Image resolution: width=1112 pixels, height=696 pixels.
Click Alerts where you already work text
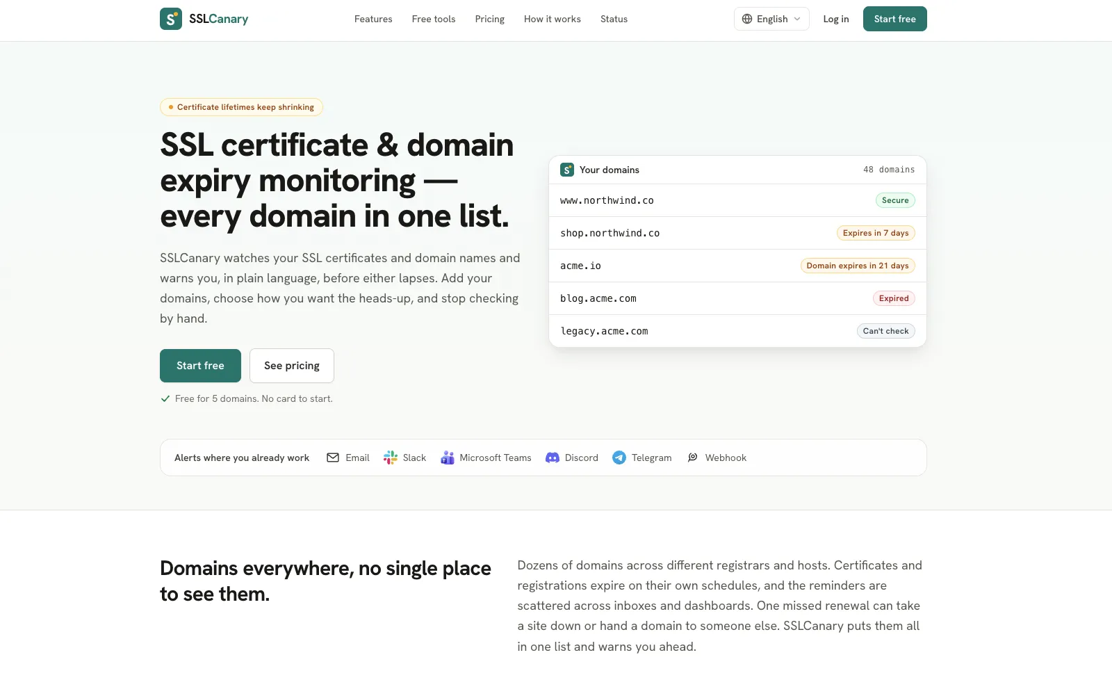(x=242, y=458)
